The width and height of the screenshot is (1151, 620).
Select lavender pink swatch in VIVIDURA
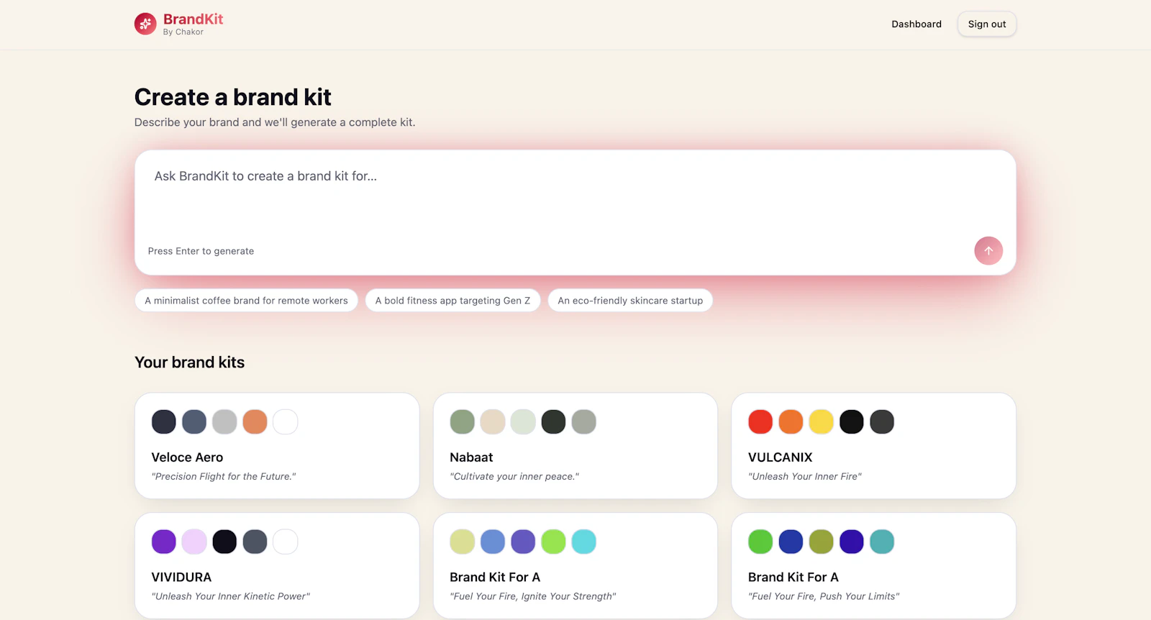point(194,542)
